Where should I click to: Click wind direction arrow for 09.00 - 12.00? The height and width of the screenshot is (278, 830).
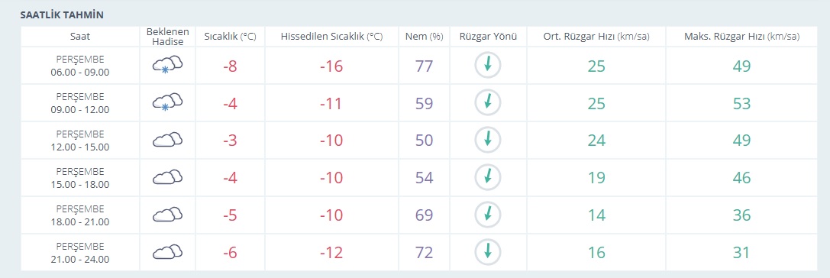(x=487, y=103)
